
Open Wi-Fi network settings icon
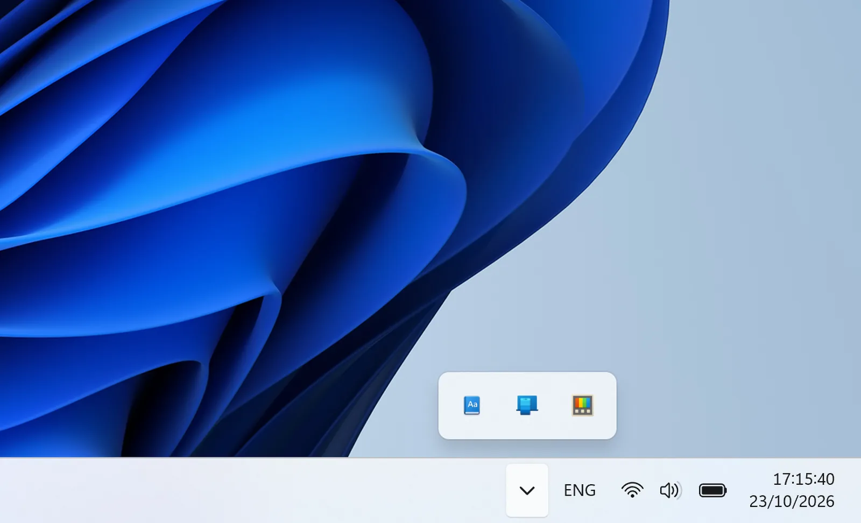pyautogui.click(x=632, y=490)
